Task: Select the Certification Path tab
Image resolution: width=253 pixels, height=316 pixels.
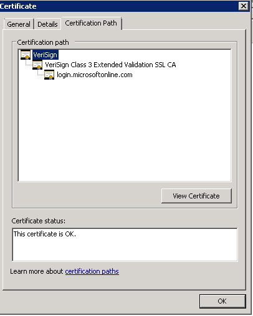Action: tap(91, 23)
